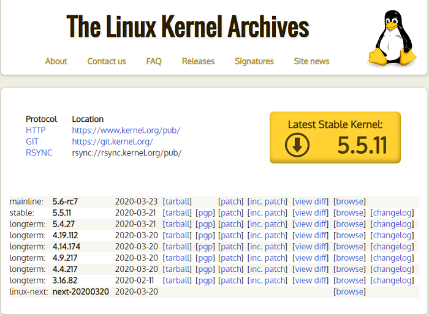The width and height of the screenshot is (429, 316).
Task: Select the next-20200320 version text
Action: (x=81, y=292)
